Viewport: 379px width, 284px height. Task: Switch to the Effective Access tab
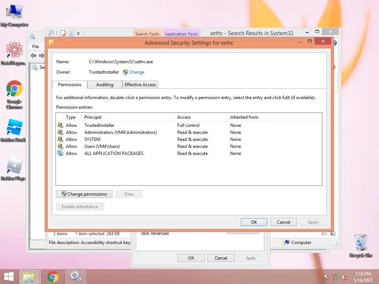[140, 85]
